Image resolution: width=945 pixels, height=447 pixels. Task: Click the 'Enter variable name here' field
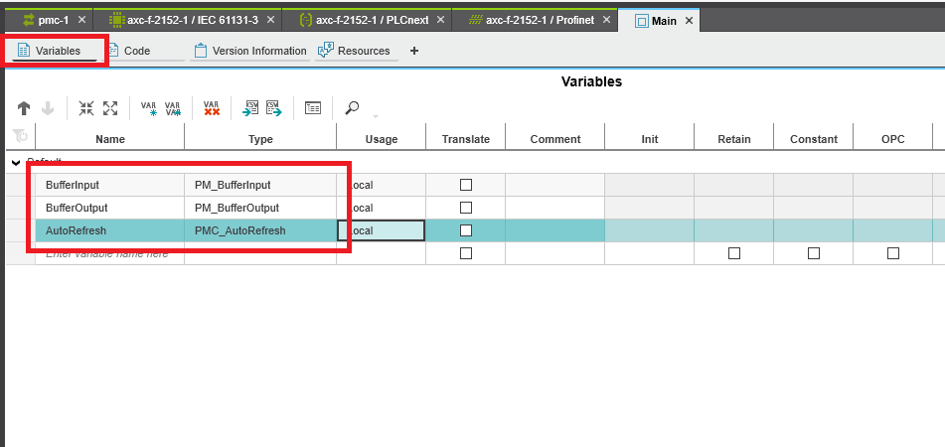(x=109, y=254)
